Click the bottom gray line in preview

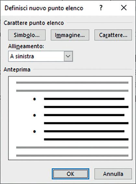coord(72,155)
